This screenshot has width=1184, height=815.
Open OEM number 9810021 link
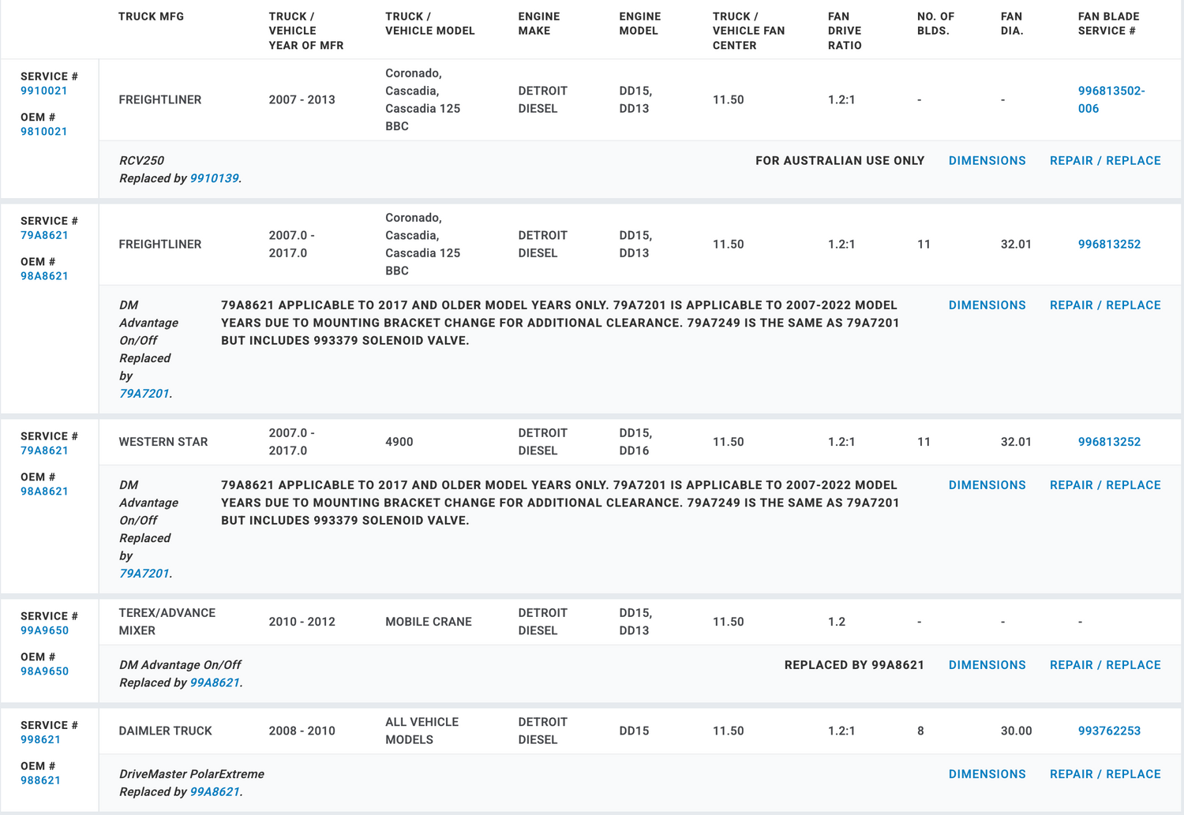click(43, 132)
